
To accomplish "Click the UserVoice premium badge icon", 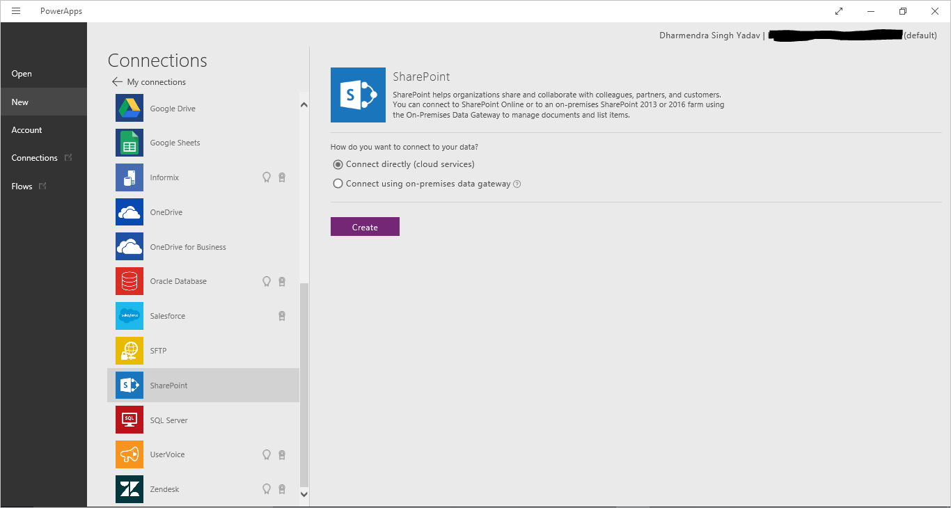I will (282, 454).
